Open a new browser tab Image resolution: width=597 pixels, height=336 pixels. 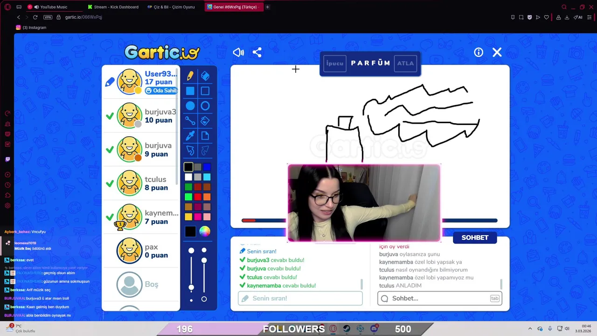[x=268, y=7]
